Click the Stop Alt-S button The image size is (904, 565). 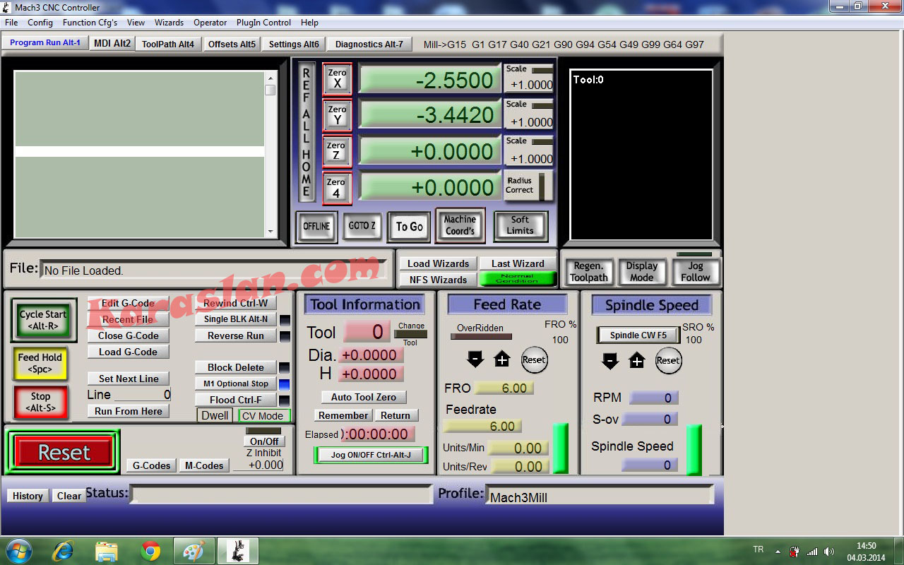[40, 403]
